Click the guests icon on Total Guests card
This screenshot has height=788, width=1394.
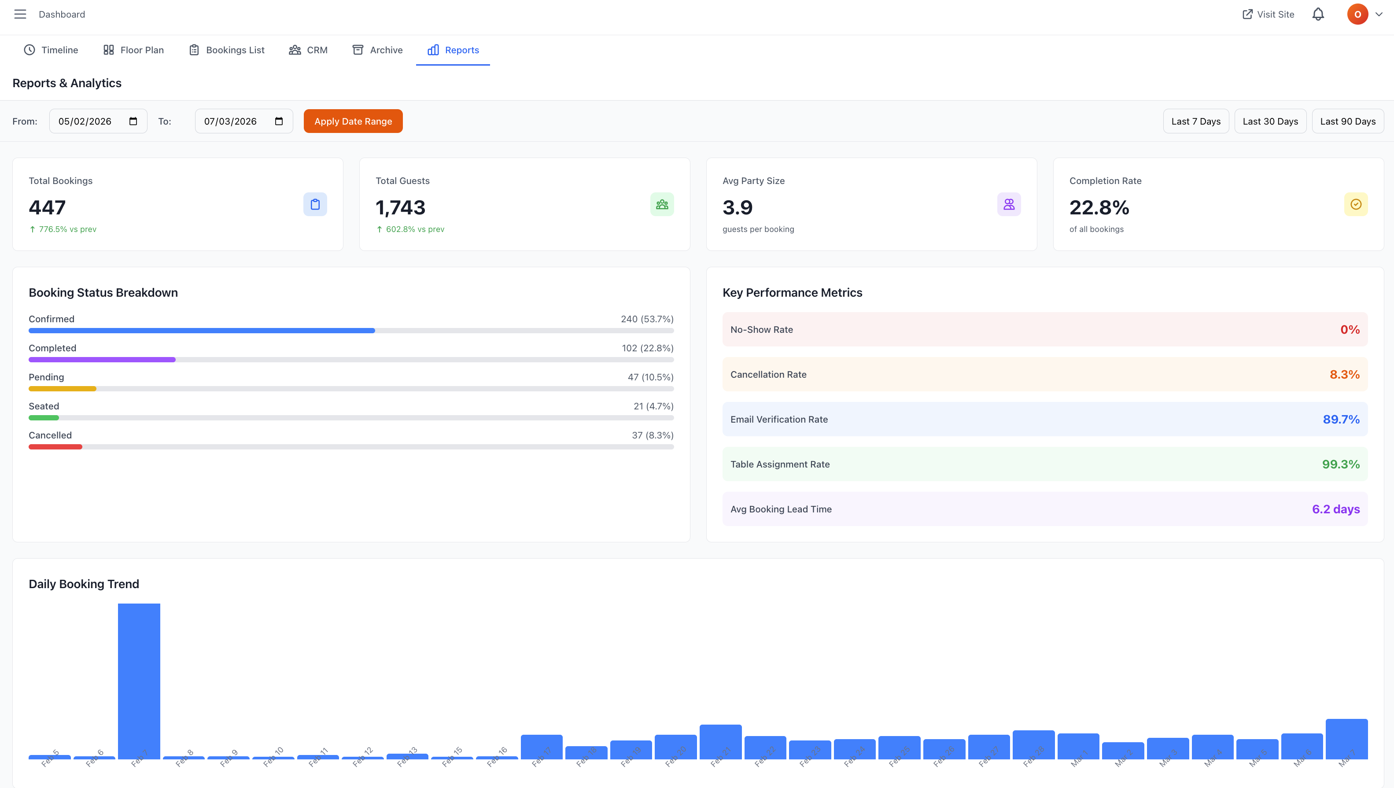pos(662,205)
